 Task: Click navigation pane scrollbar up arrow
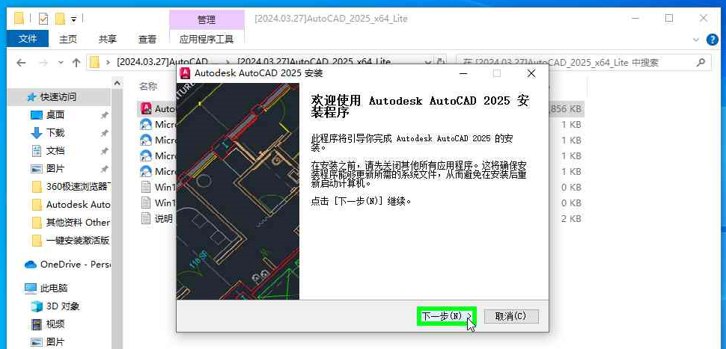[x=118, y=83]
